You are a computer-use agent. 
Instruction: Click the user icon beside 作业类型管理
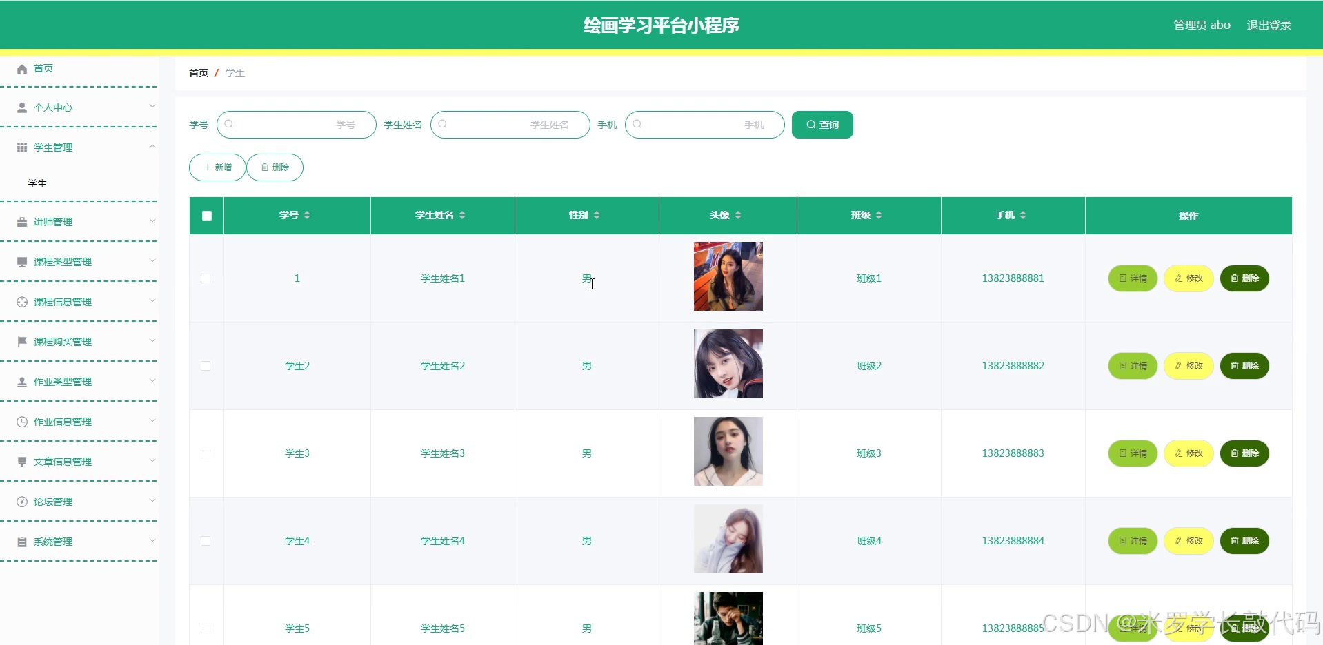(x=22, y=382)
